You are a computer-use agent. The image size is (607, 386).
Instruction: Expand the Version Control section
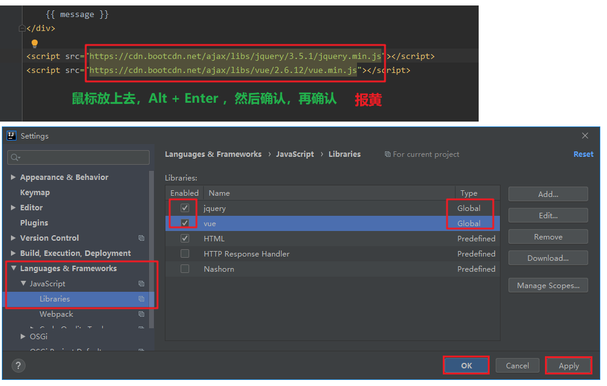pyautogui.click(x=13, y=238)
